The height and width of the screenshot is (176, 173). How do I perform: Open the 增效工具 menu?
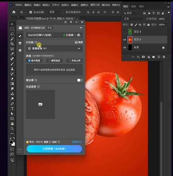point(95,5)
